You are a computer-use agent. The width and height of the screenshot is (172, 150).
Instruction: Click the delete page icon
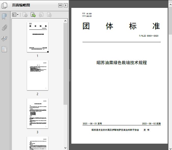25,15
